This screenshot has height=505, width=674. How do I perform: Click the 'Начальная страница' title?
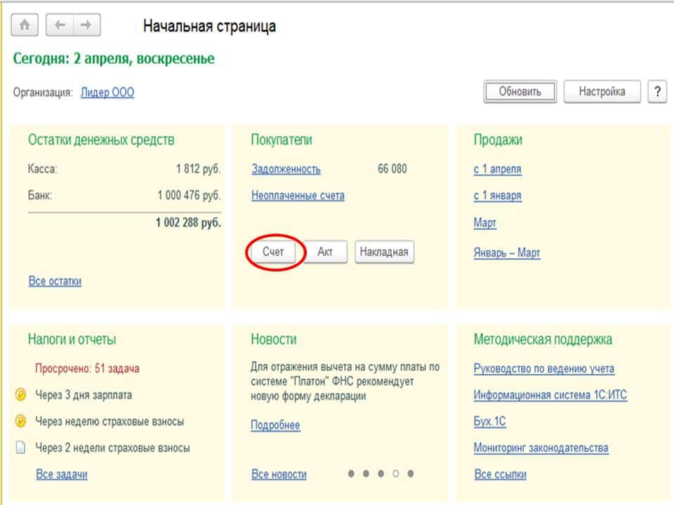209,26
